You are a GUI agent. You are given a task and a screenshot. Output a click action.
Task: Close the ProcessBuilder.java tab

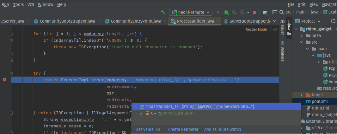(218, 21)
